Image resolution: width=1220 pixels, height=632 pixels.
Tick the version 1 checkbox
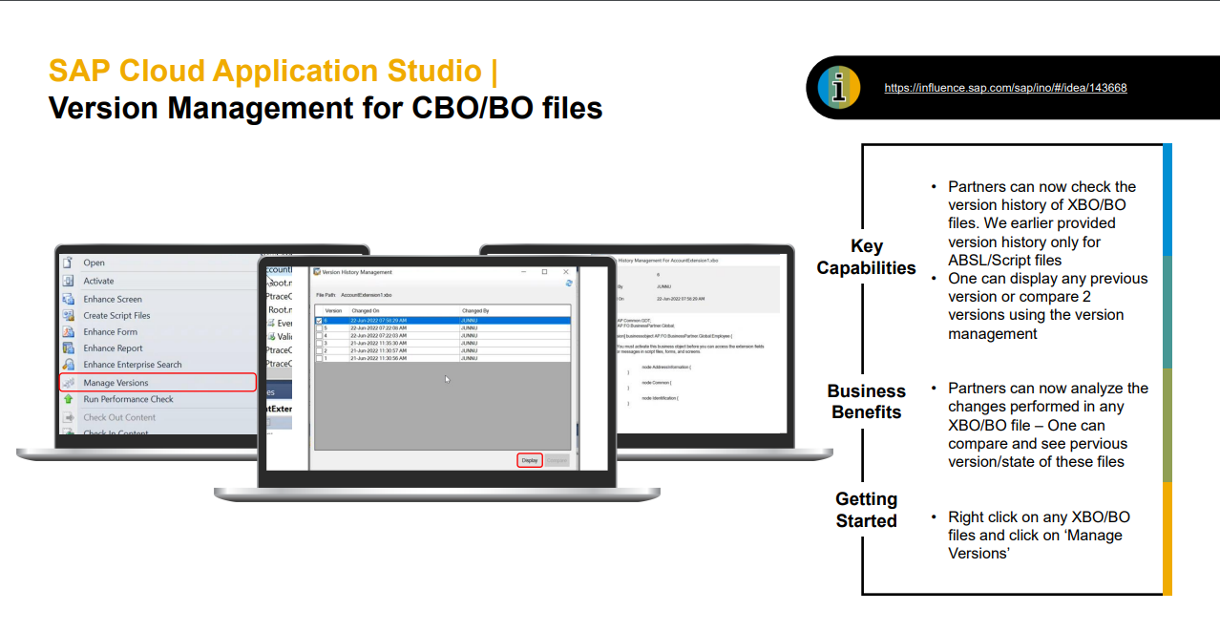pos(319,359)
